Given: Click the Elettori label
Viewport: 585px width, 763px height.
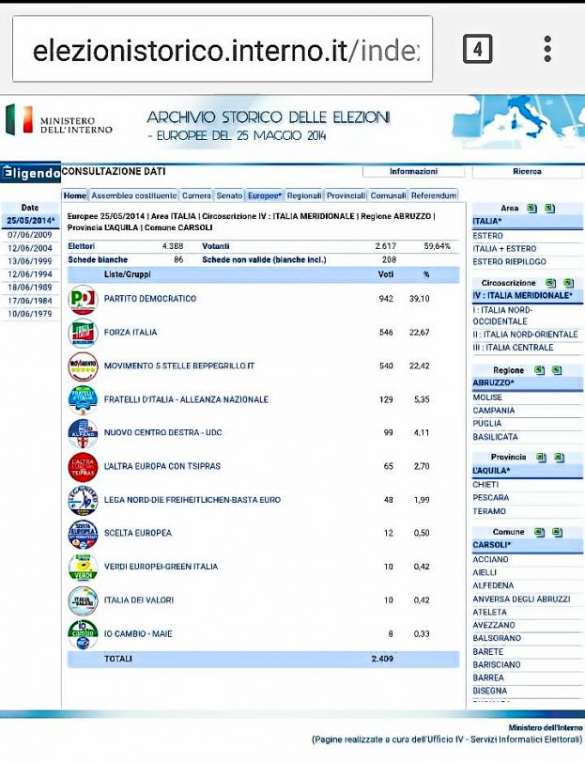Looking at the screenshot, I should [81, 247].
